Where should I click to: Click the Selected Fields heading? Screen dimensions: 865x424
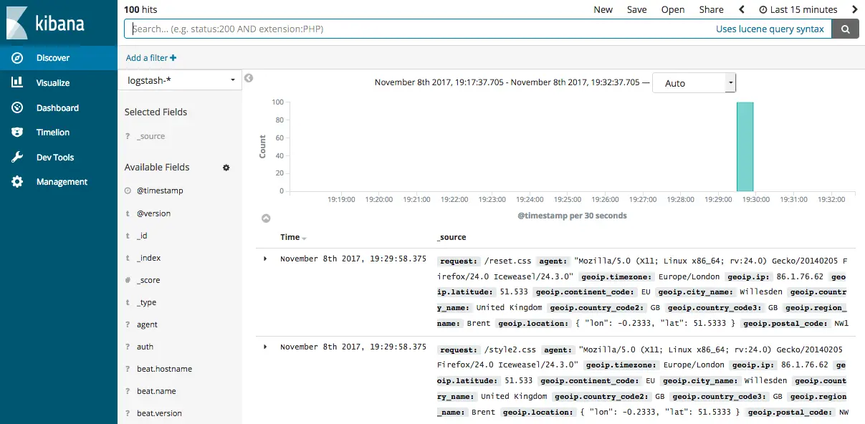click(156, 112)
